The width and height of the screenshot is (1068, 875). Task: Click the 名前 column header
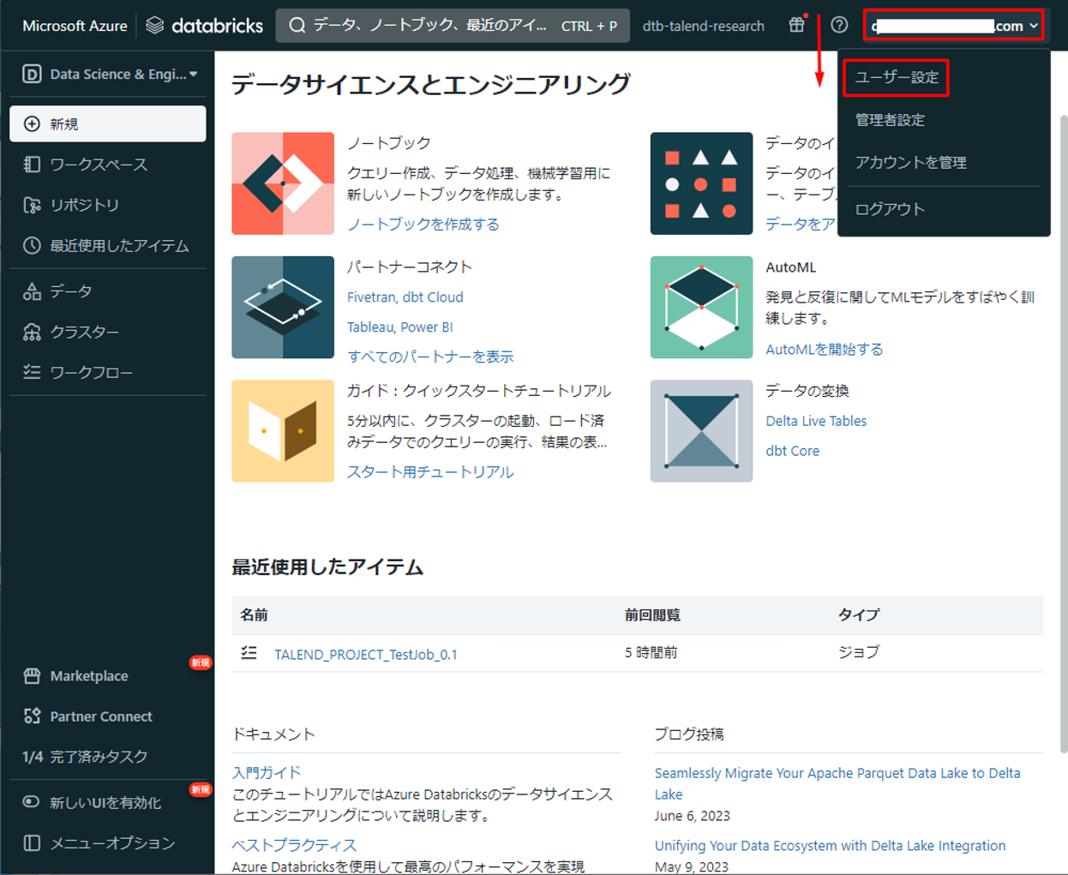(254, 614)
